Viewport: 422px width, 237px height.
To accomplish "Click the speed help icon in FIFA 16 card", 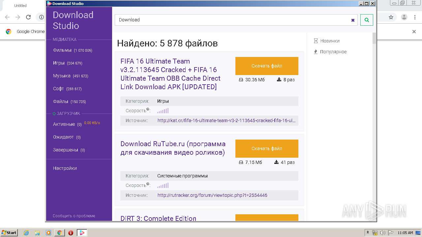I will [148, 110].
